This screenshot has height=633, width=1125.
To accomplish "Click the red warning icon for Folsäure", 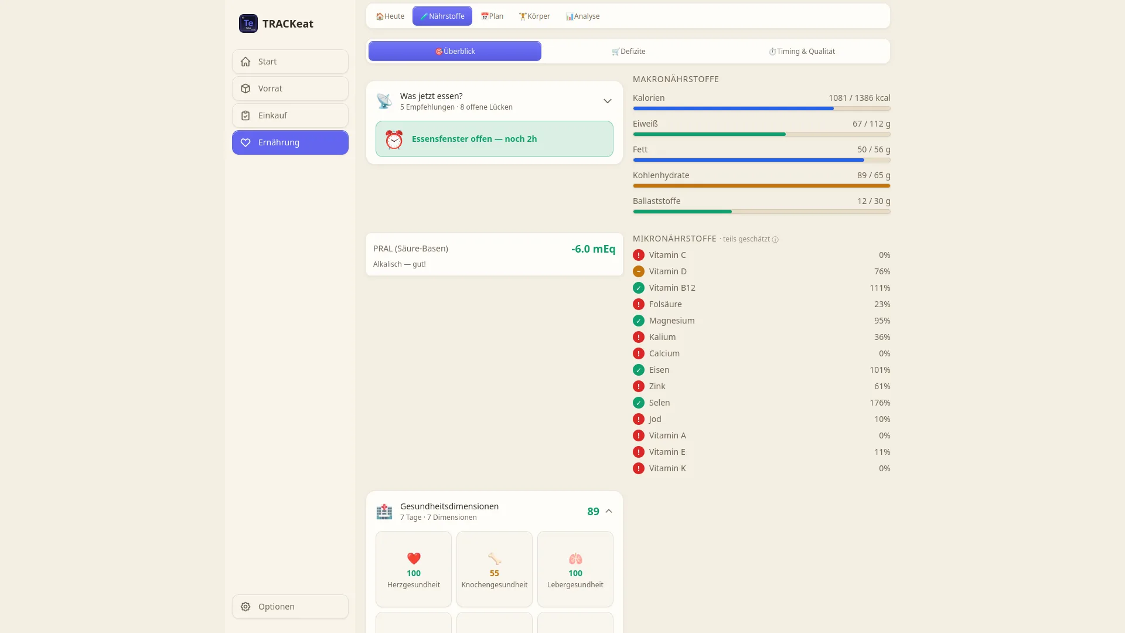I will coord(639,304).
